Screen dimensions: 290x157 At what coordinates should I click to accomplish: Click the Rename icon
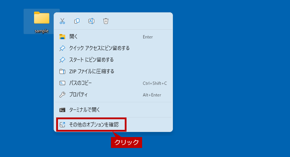tap(91, 21)
